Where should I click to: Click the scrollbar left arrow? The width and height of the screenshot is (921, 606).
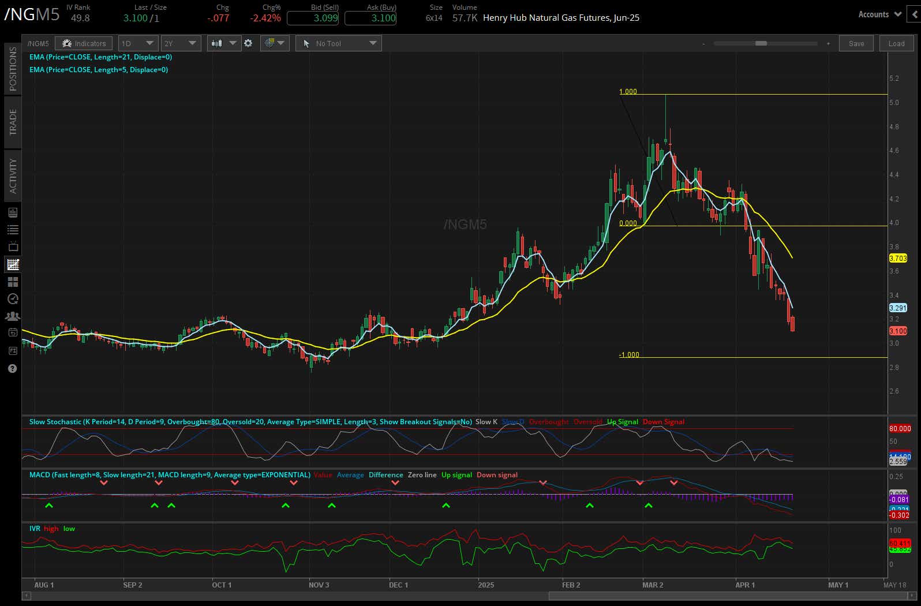click(26, 596)
